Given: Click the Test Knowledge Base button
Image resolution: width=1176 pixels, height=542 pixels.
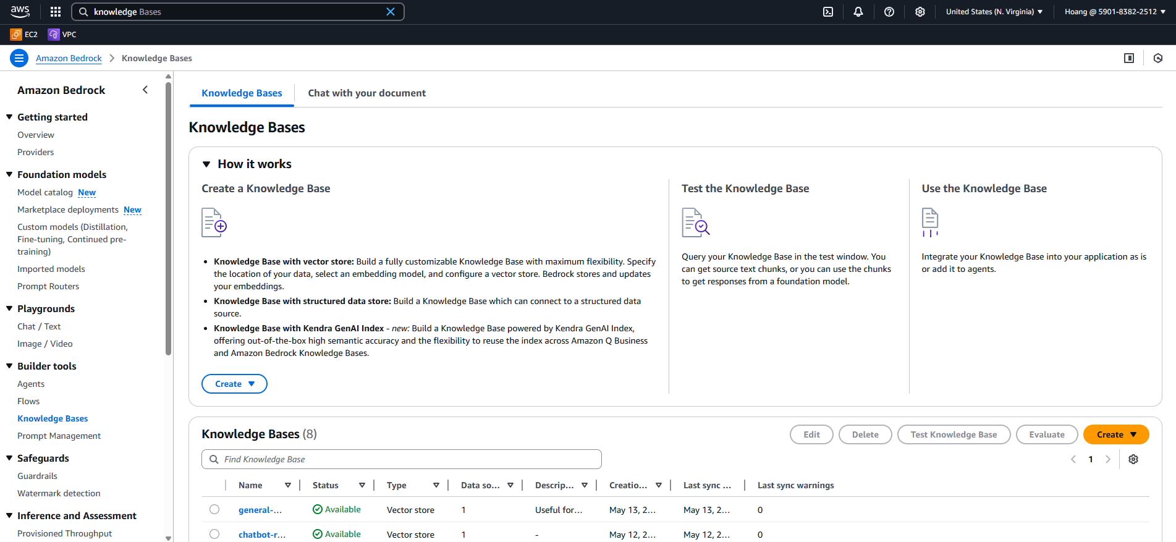Looking at the screenshot, I should (954, 434).
